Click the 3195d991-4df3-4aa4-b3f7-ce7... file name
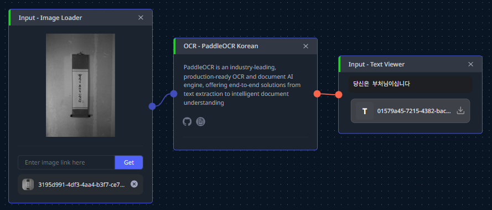 [81, 185]
